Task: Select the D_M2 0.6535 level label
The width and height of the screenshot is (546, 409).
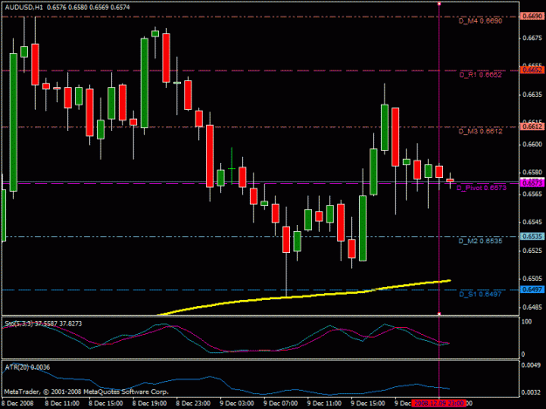Action: pyautogui.click(x=480, y=241)
